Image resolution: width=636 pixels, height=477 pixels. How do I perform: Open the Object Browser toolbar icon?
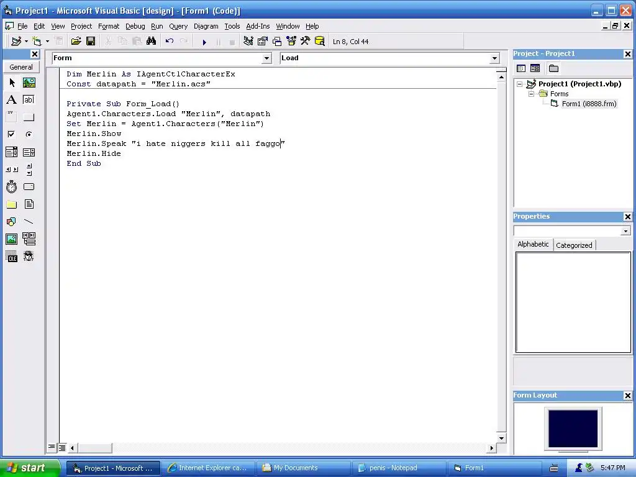(x=291, y=41)
